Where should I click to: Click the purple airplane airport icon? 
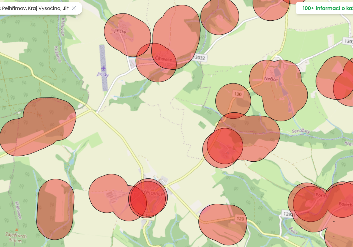pyautogui.click(x=103, y=68)
